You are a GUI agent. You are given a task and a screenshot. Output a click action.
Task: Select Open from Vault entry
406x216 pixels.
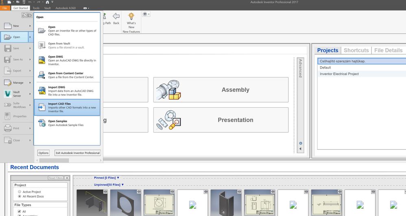(67, 45)
